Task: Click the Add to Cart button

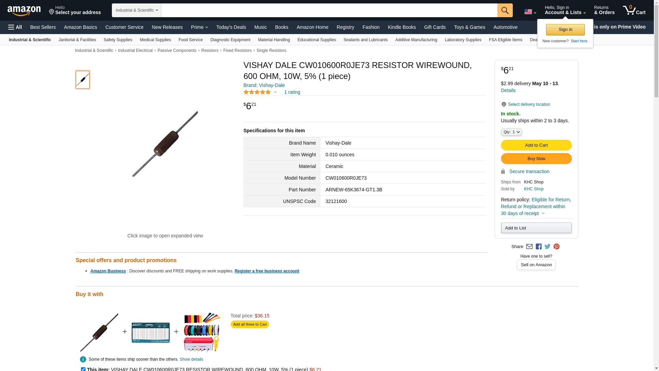Action: tap(536, 145)
